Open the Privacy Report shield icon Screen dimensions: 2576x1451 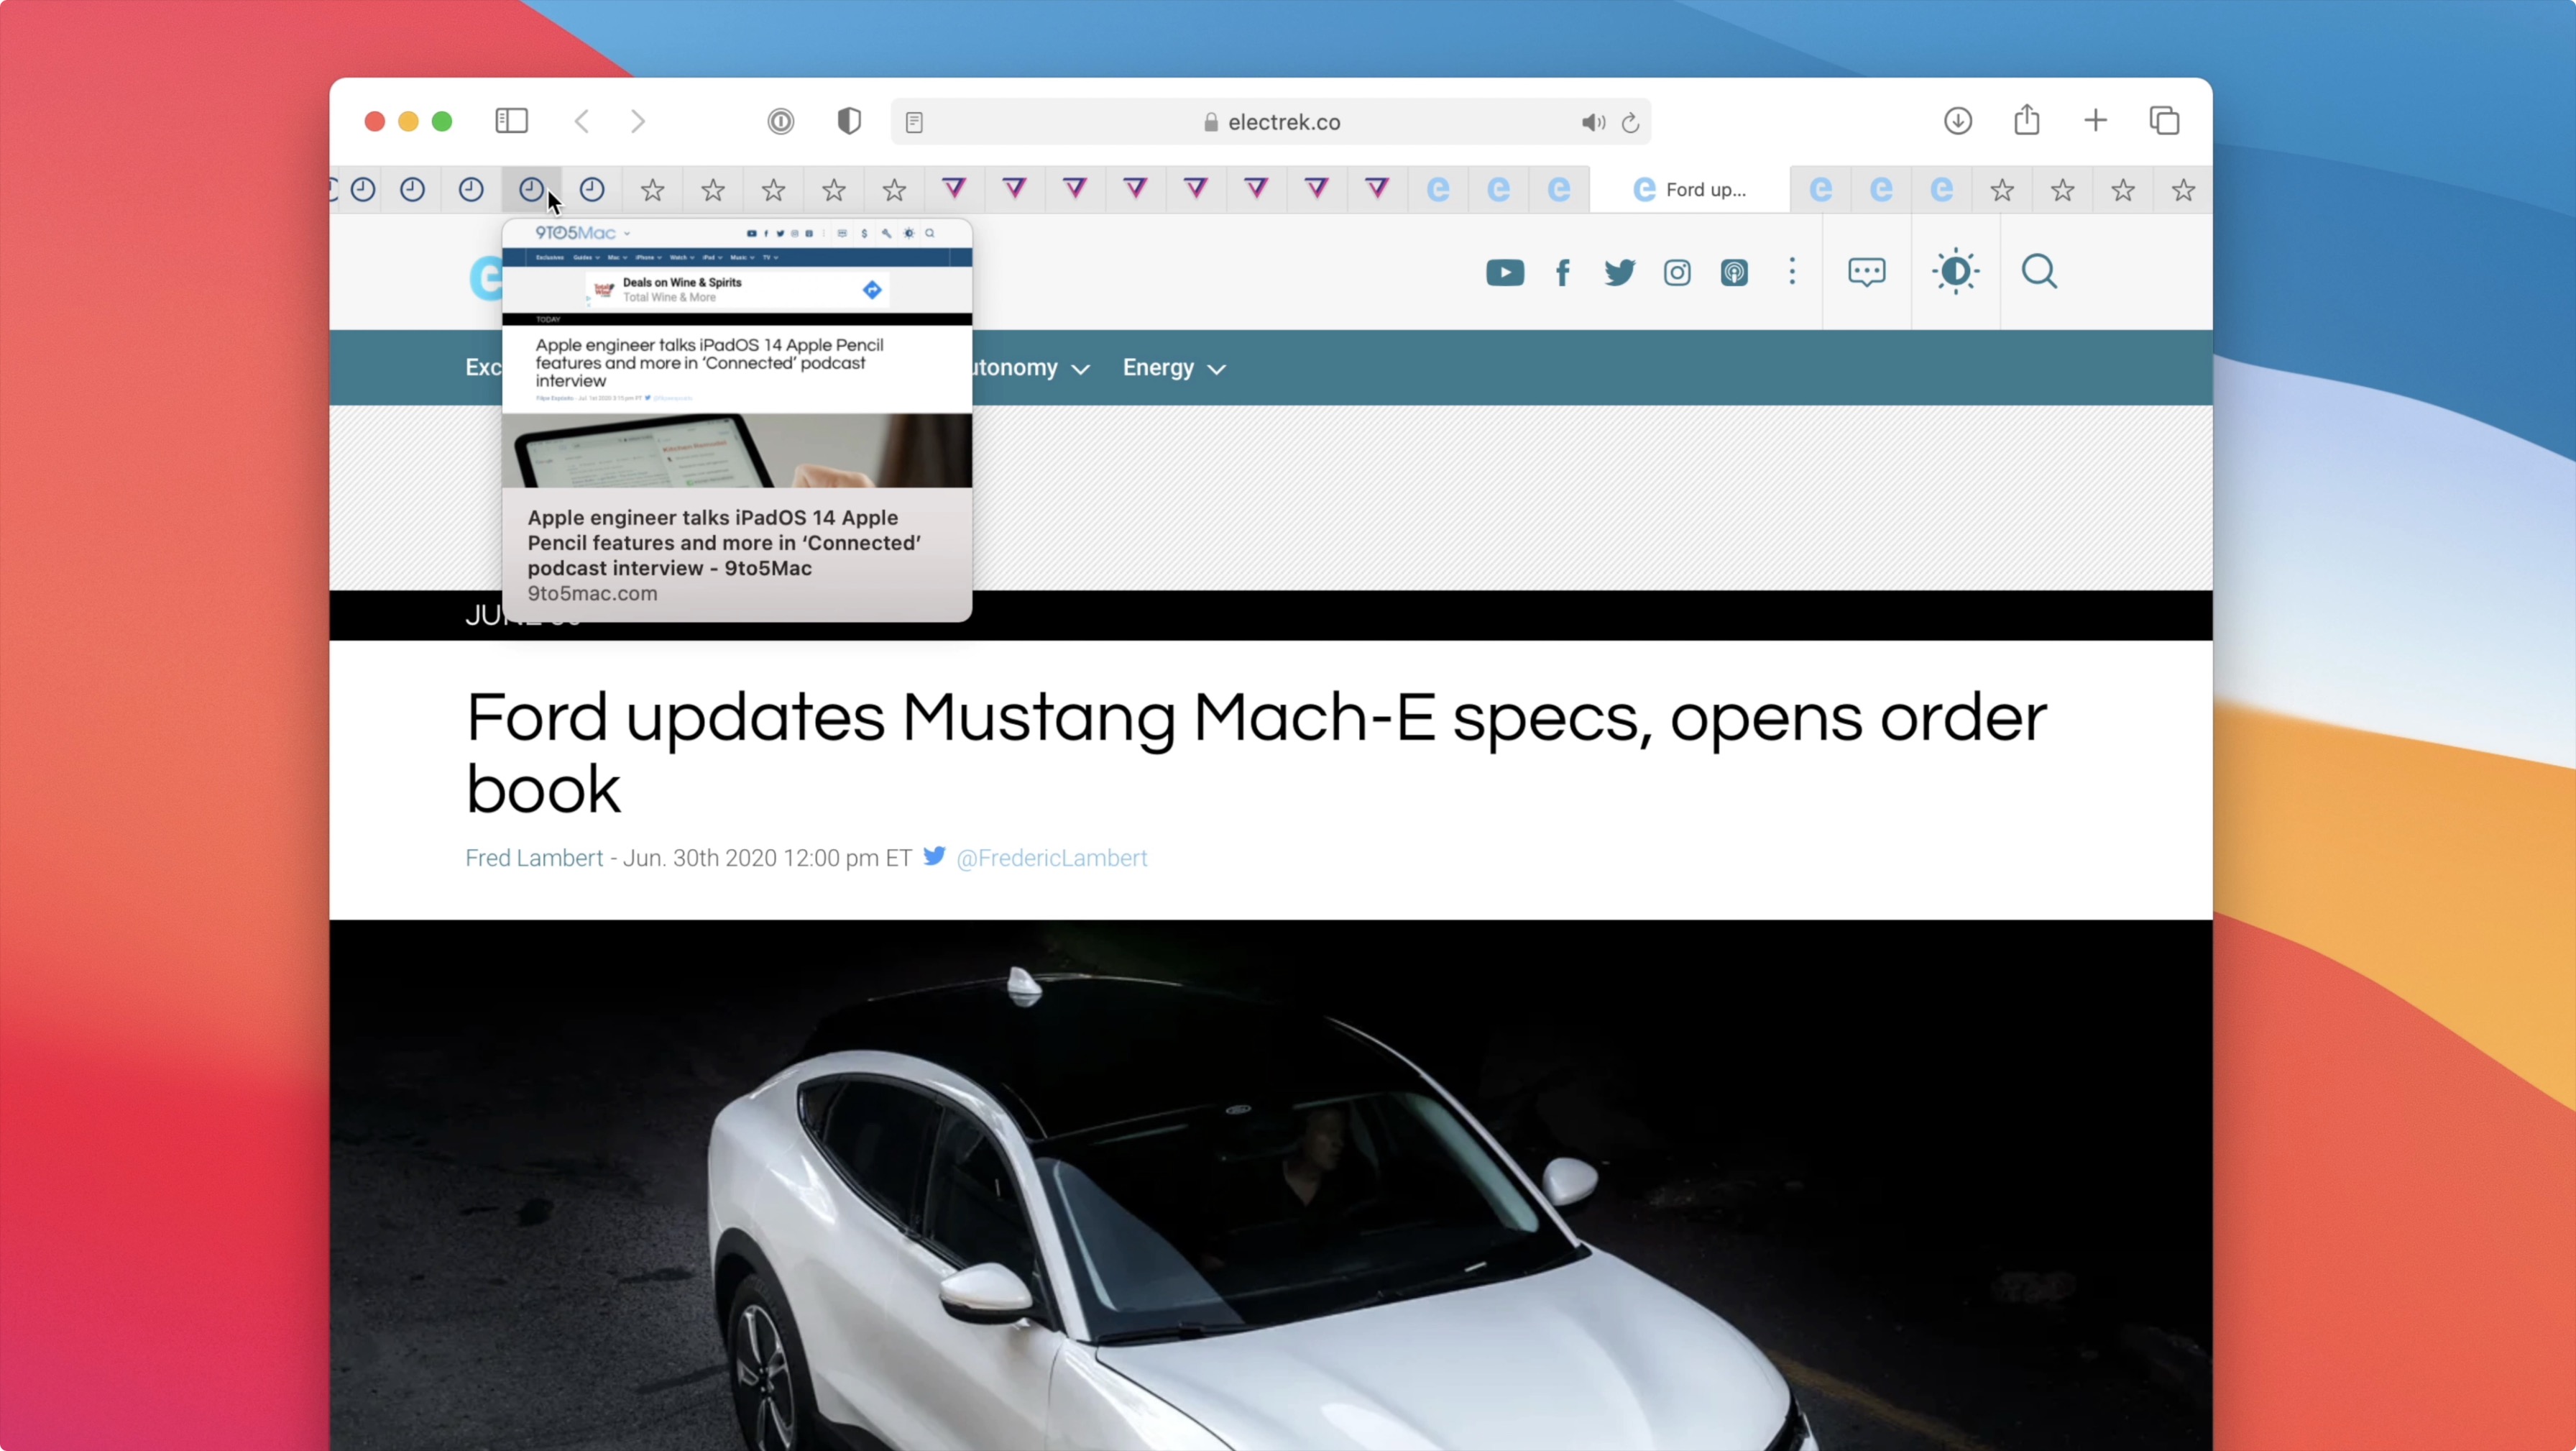[849, 121]
